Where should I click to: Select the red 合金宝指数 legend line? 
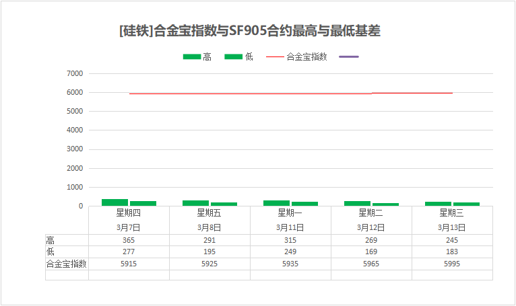275,57
